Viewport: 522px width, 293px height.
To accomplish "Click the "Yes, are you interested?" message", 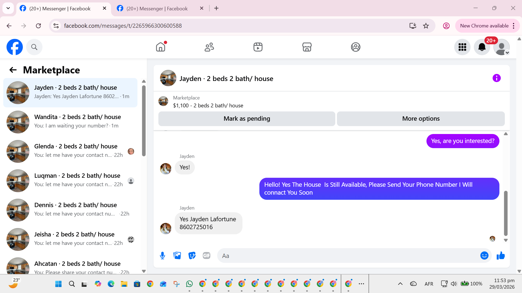I will pos(463,141).
